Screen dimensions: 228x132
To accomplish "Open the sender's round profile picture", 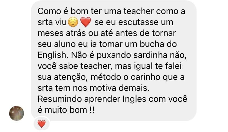I will [x=17, y=113].
